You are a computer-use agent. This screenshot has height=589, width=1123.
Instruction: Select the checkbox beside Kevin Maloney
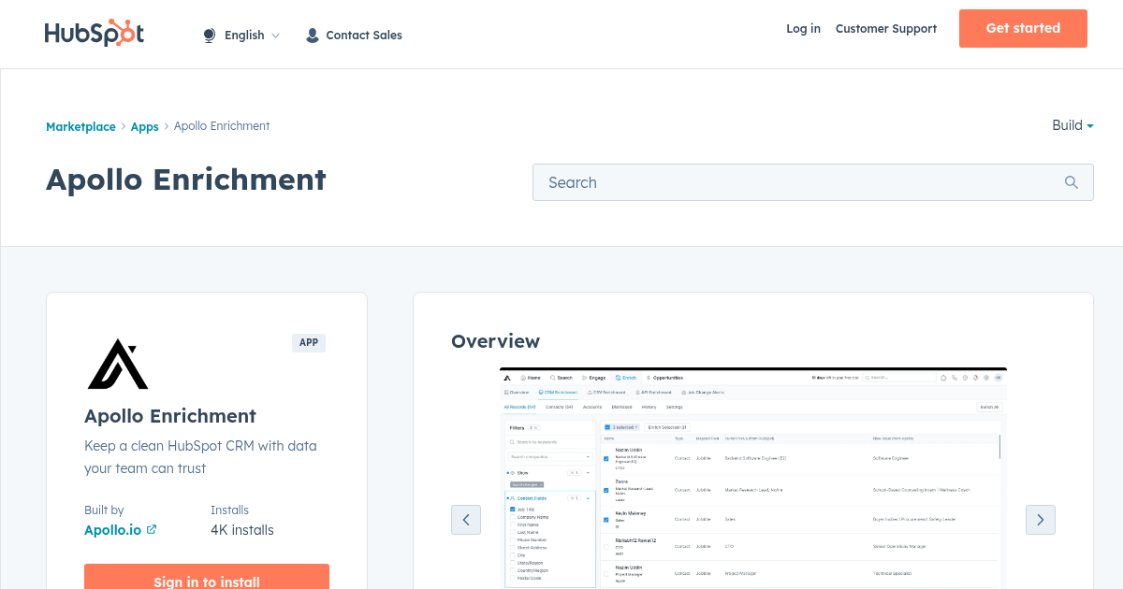click(x=606, y=519)
